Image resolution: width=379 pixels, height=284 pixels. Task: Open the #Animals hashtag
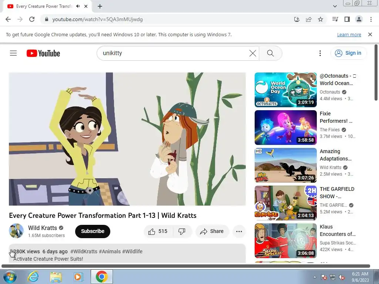click(x=110, y=251)
